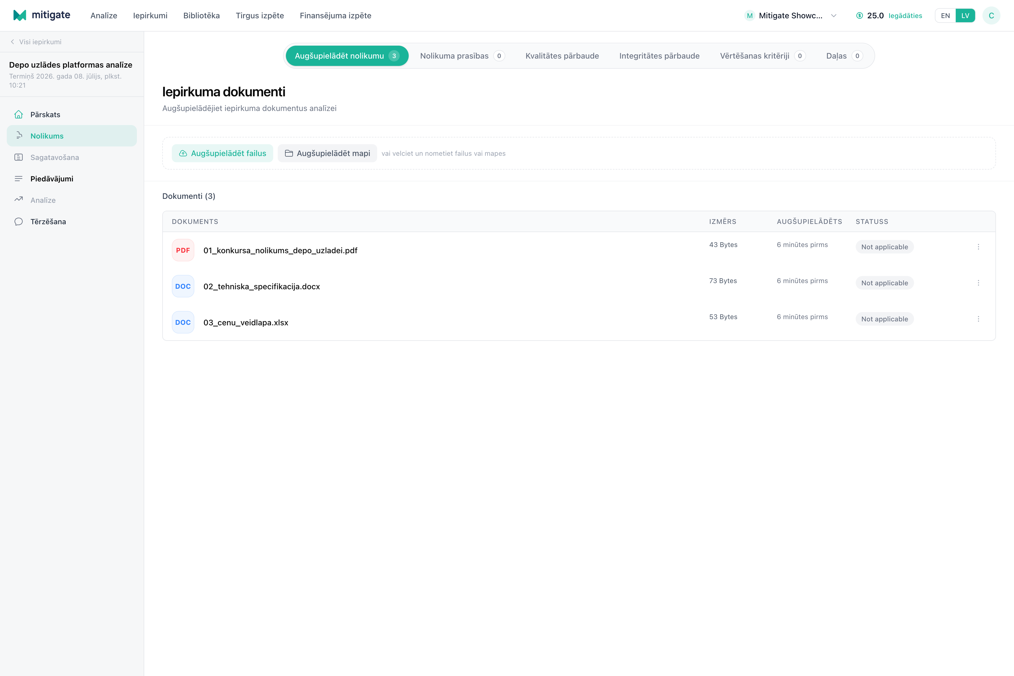The width and height of the screenshot is (1014, 676).
Task: Click the 73 Bytes size value
Action: (x=723, y=281)
